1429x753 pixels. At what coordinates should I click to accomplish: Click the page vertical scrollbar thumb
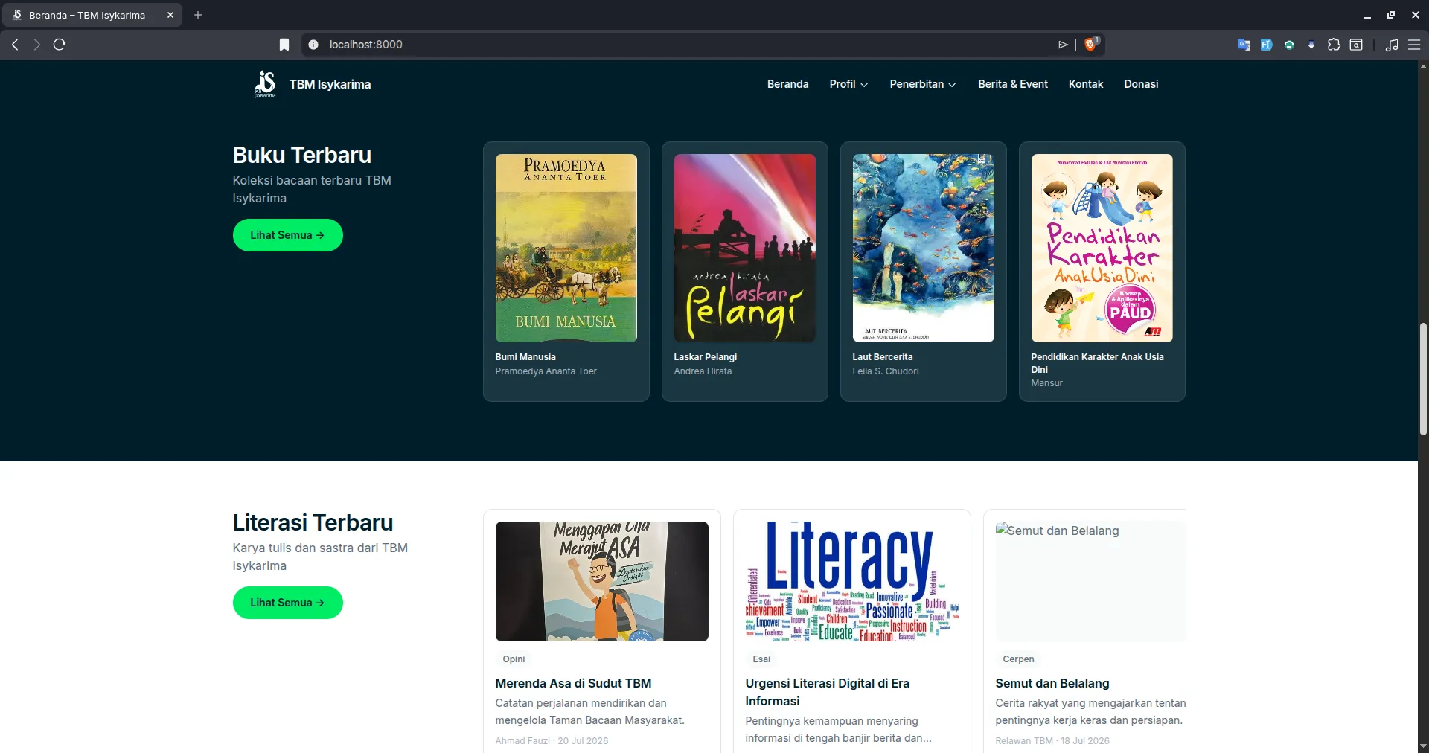click(x=1423, y=379)
